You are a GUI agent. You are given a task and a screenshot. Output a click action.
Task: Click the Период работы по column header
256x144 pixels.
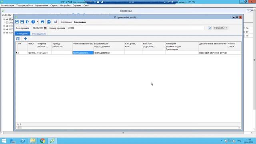pos(62,46)
